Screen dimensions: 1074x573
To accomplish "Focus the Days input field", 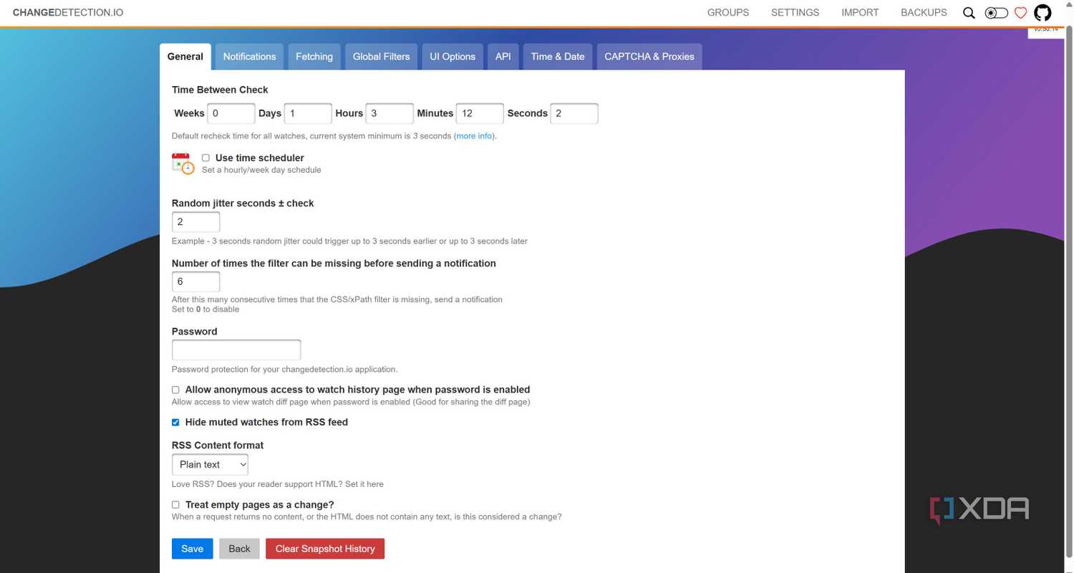I will [x=308, y=113].
